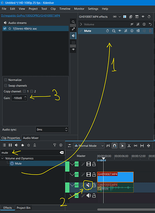Toggle Volume effect hidden-eye icon

point(132,24)
